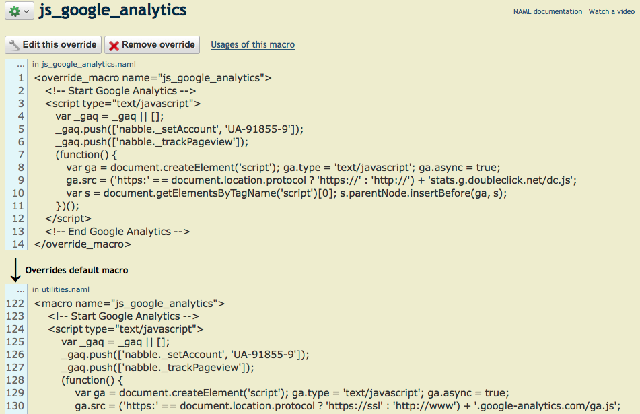Open the gear options dropdown menu
Screen dimensions: 640x414
pos(19,11)
